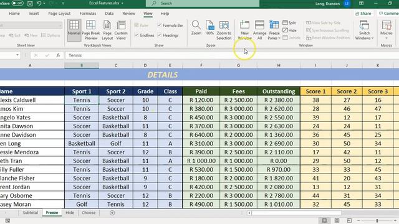399x224 pixels.
Task: Click the Outstanding header cell
Action: (x=279, y=91)
